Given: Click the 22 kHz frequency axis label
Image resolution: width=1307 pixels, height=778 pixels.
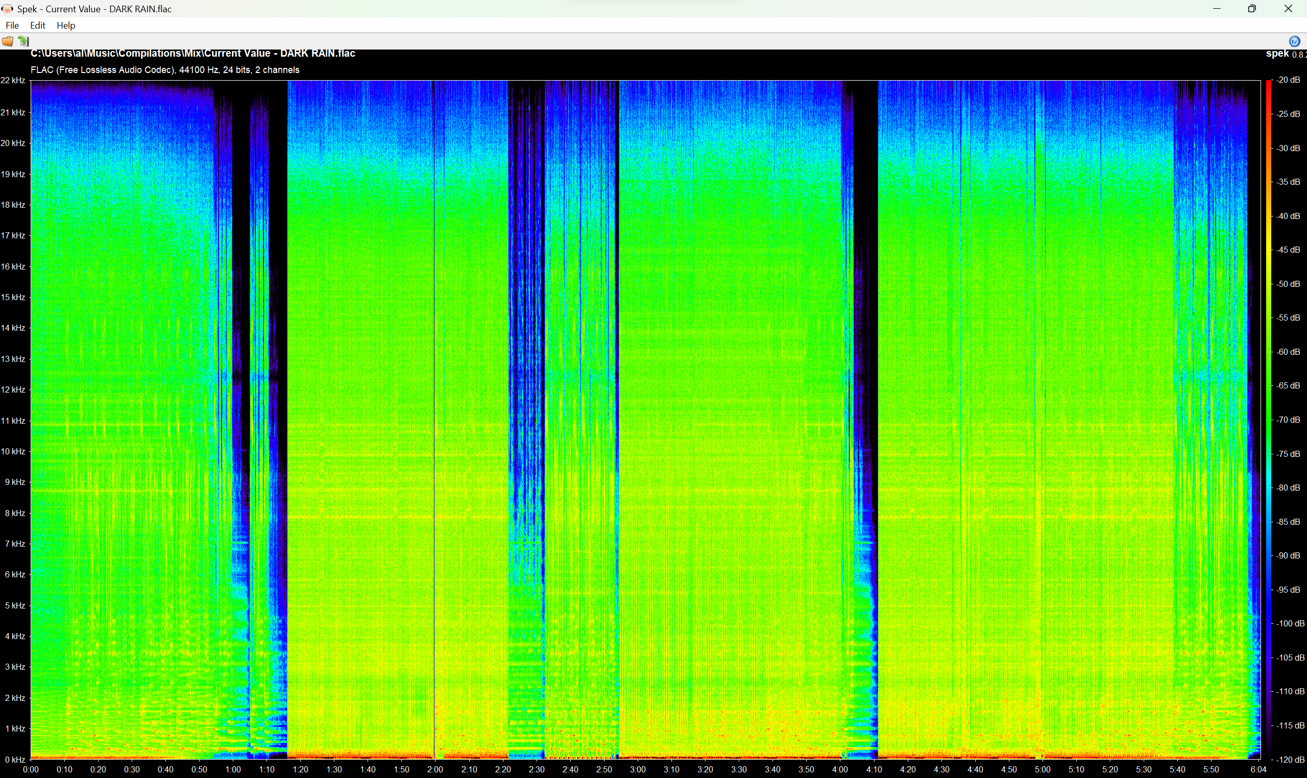Looking at the screenshot, I should pos(13,80).
